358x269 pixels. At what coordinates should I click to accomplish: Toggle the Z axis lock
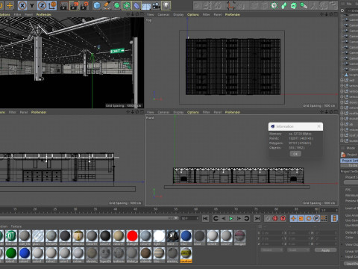tap(42, 5)
